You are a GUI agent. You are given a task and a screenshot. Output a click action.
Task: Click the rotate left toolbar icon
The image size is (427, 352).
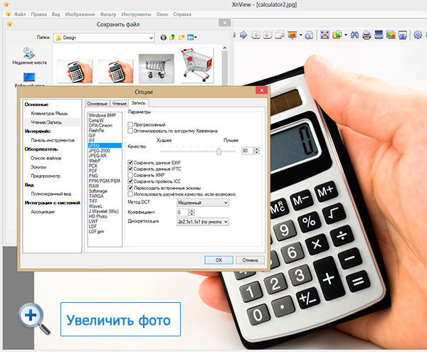tap(255, 35)
